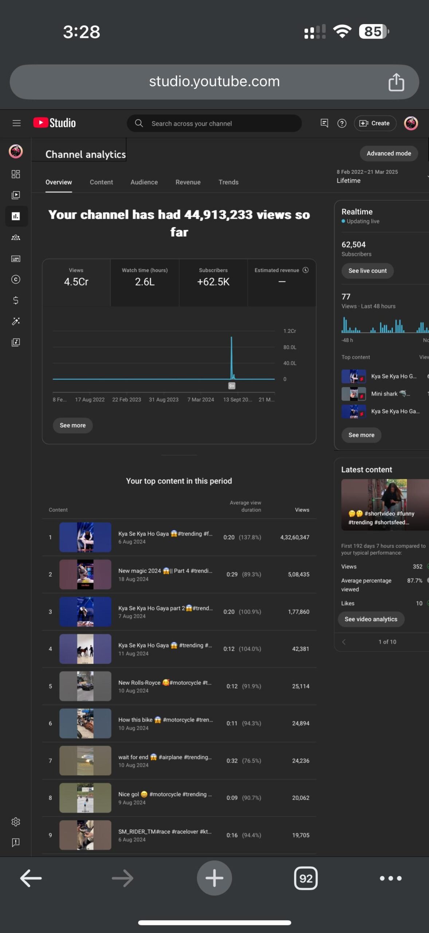Open the Subtitles icon in sidebar
Screen dimensions: 429x933
pyautogui.click(x=16, y=259)
